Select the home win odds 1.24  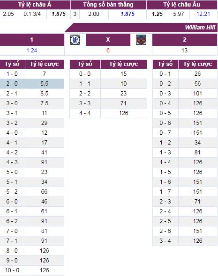tap(32, 51)
